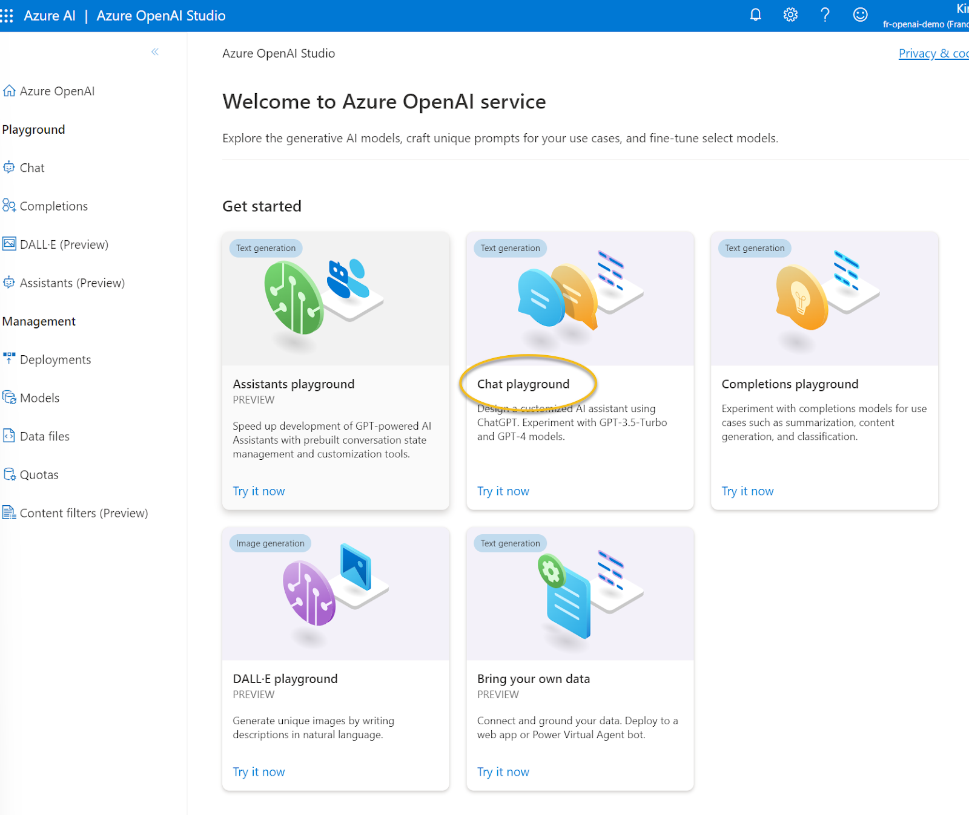The image size is (969, 815).
Task: Open Azure OpenAI in the sidebar
Action: [57, 91]
